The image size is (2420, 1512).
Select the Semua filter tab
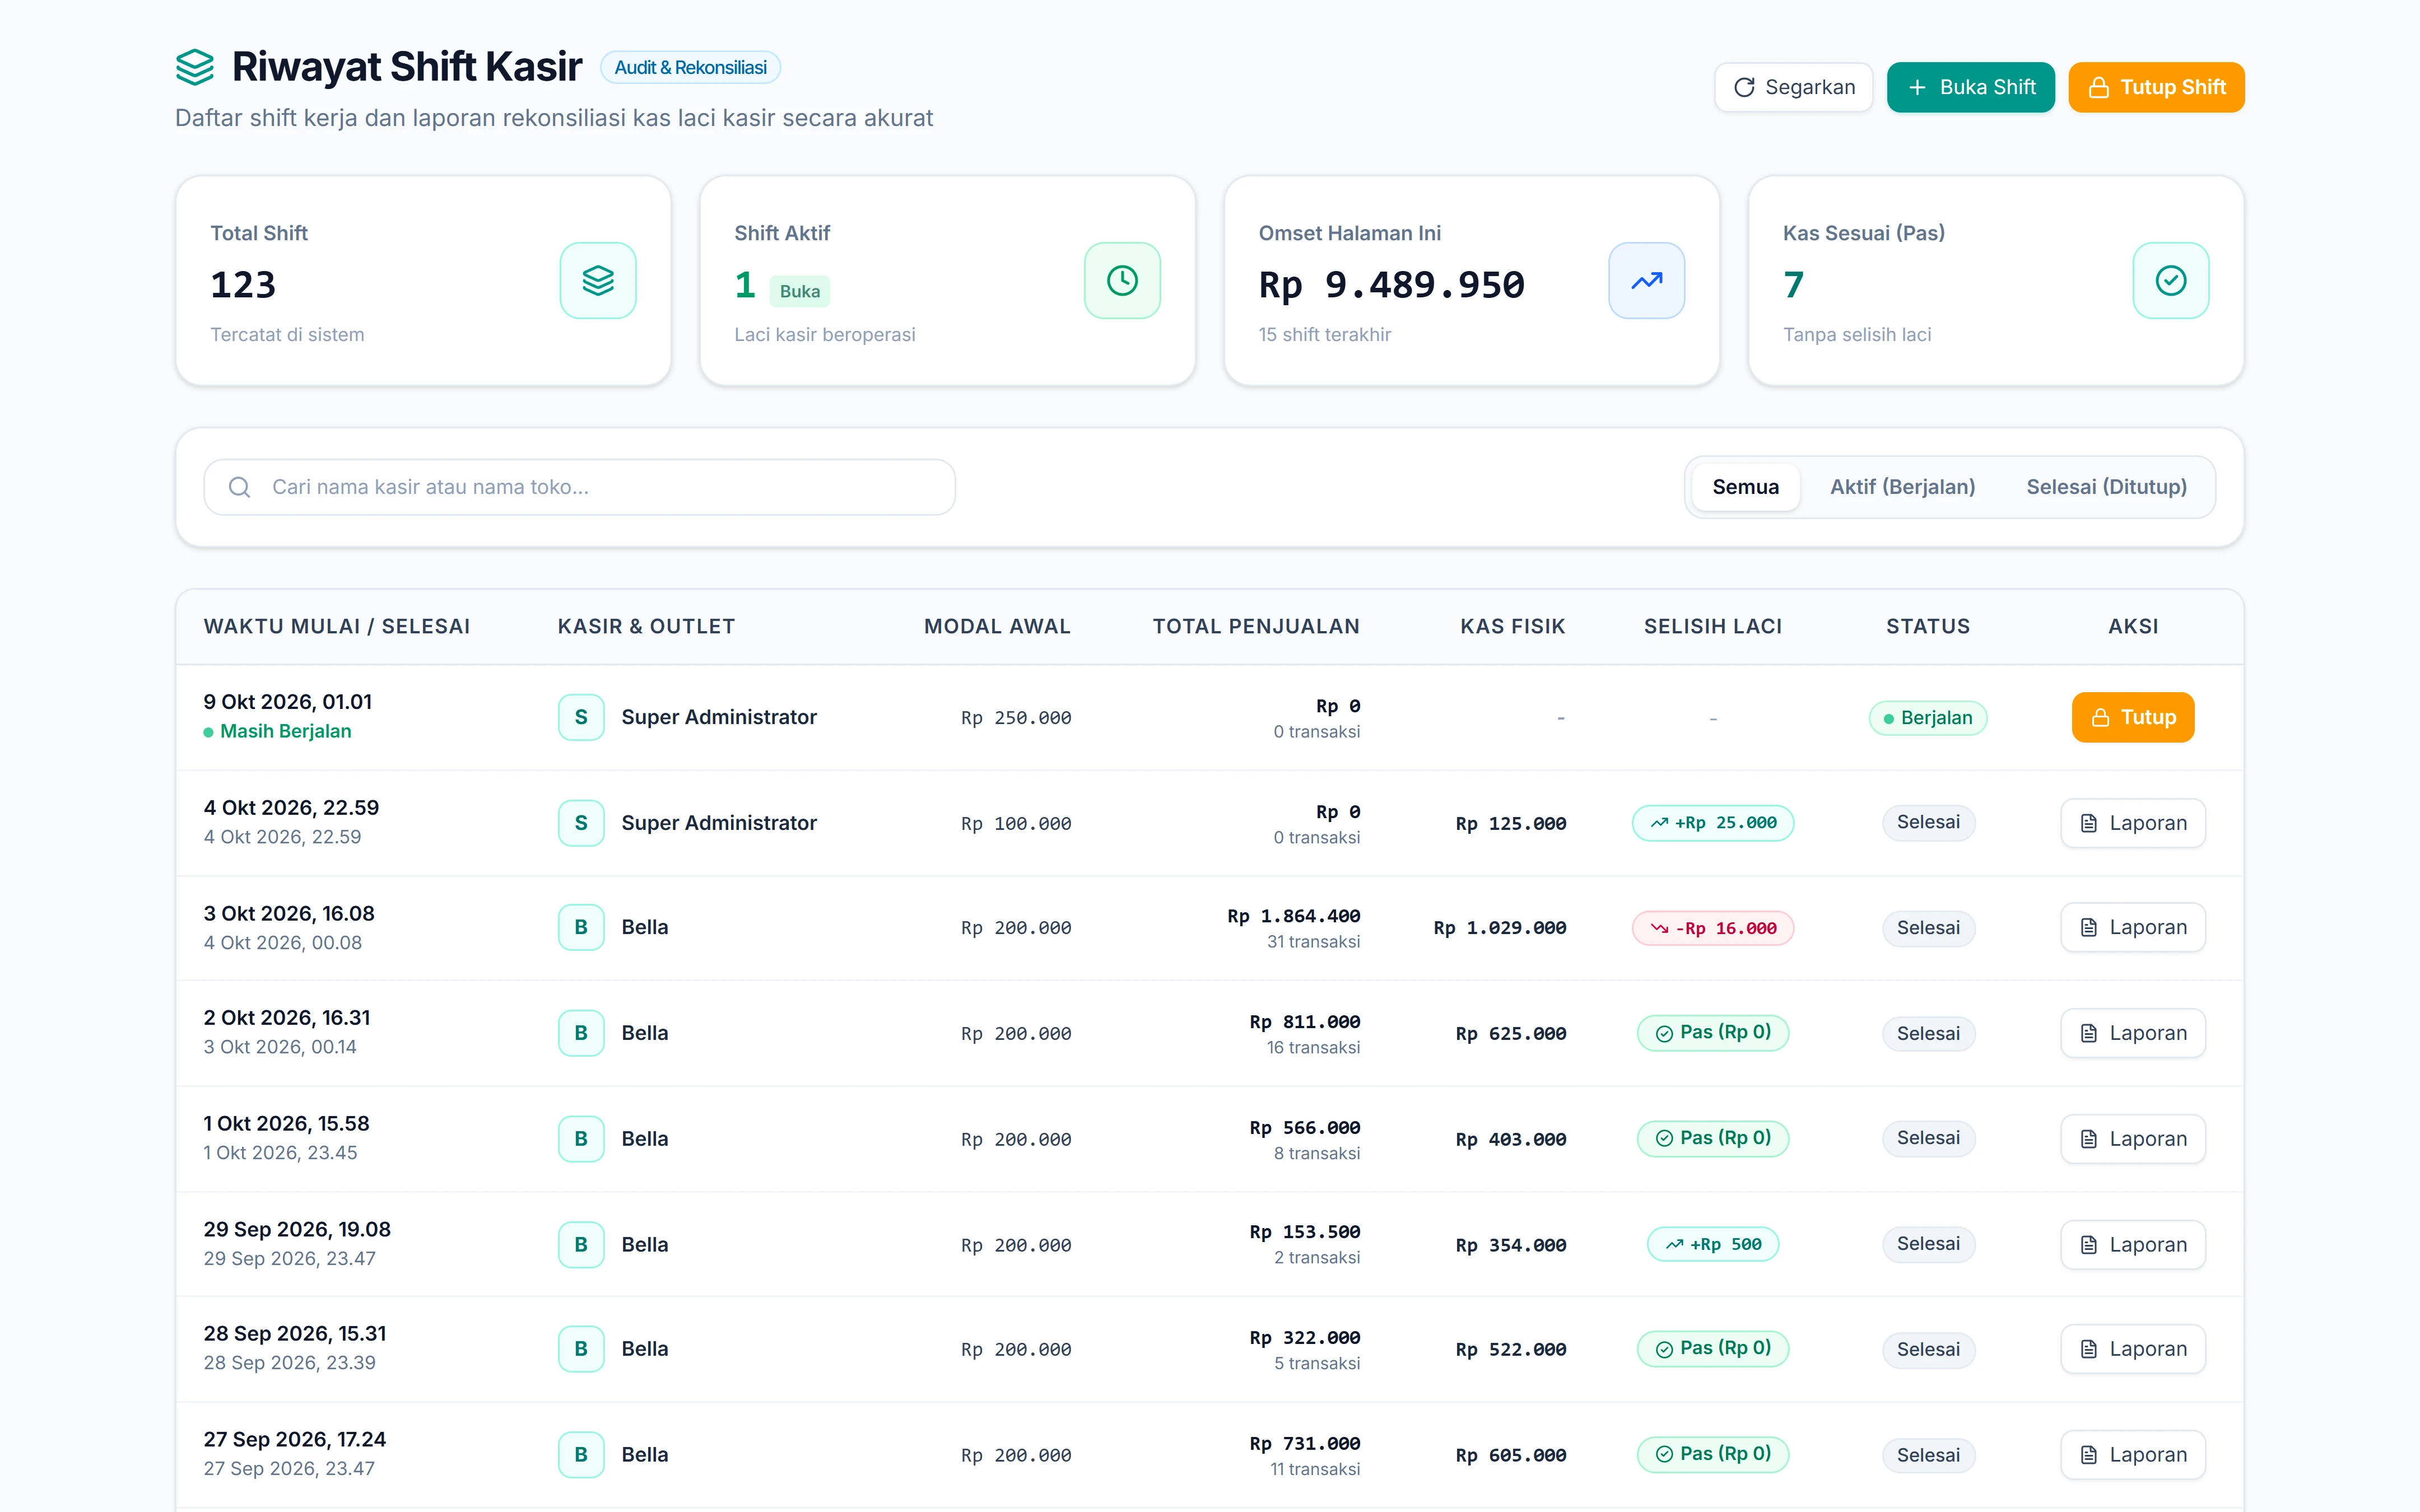[x=1745, y=487]
